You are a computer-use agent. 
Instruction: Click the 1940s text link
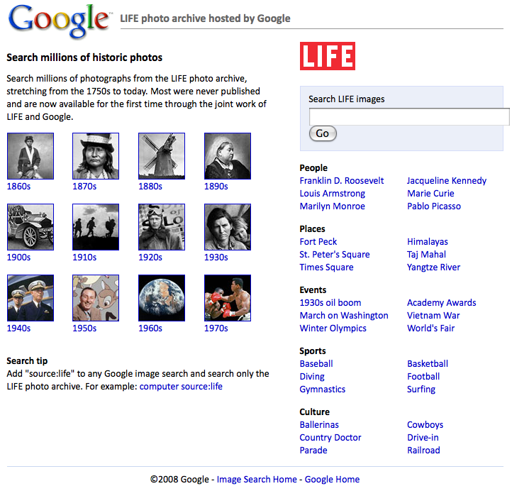18,329
